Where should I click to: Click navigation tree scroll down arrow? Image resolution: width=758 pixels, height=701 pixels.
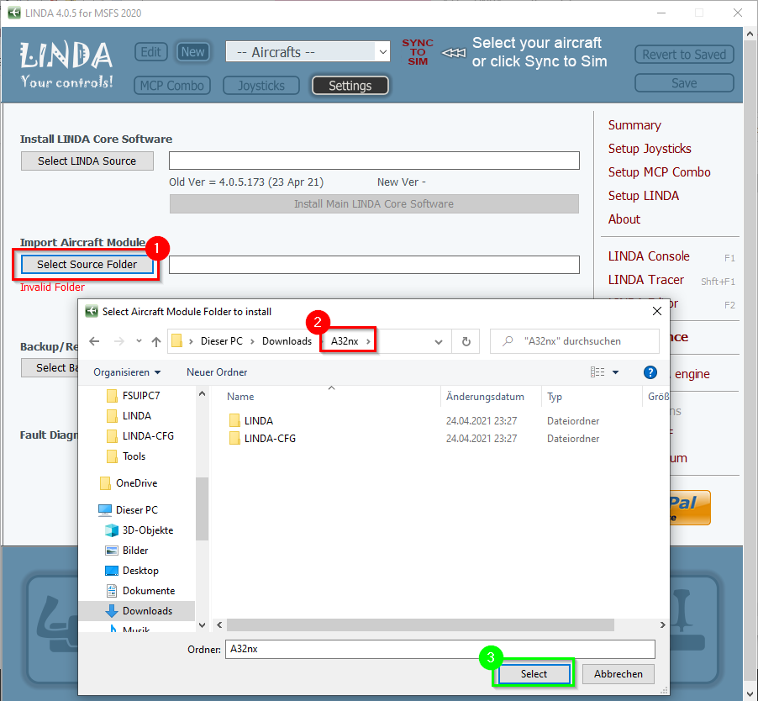coord(202,625)
